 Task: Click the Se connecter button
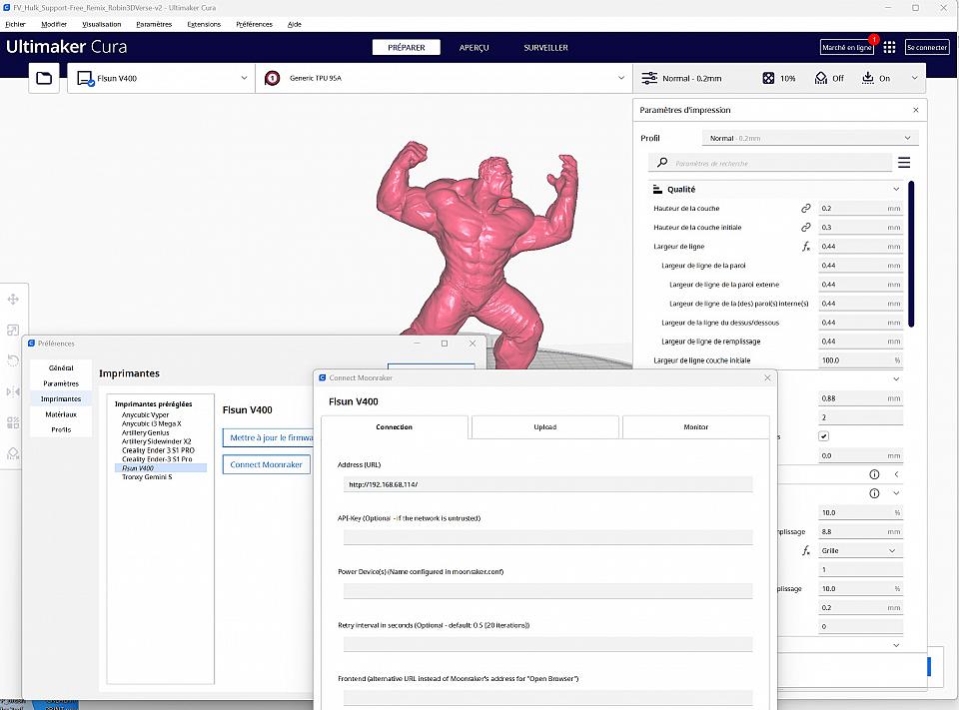pyautogui.click(x=927, y=47)
